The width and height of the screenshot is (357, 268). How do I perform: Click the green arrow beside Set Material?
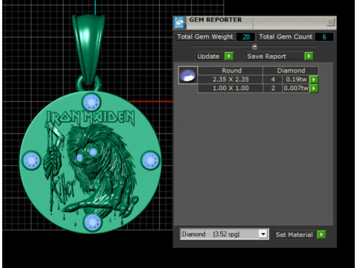click(x=321, y=234)
